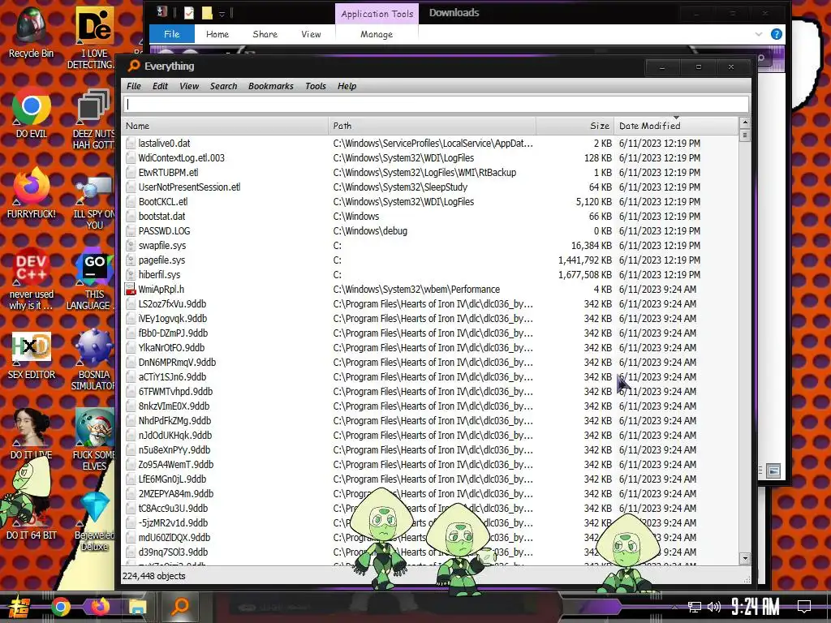Open the BOSNIA SIMULATOR desktop icon
The image size is (831, 623).
click(x=93, y=360)
